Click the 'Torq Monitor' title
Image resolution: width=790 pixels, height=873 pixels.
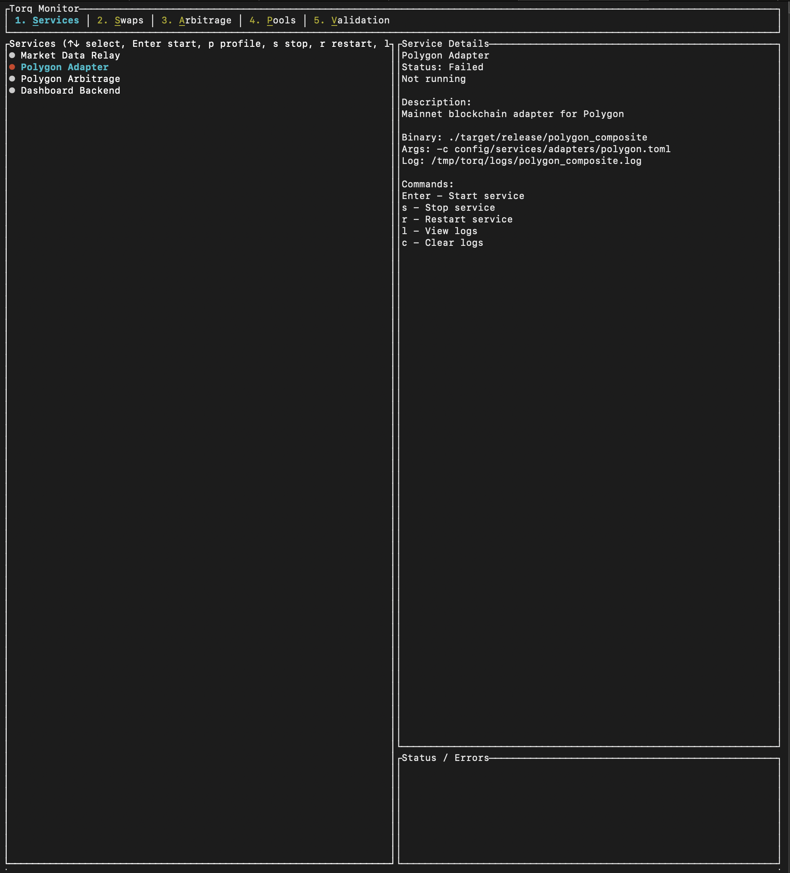(x=44, y=9)
